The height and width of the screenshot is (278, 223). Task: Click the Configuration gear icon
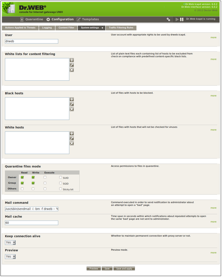(x=48, y=19)
